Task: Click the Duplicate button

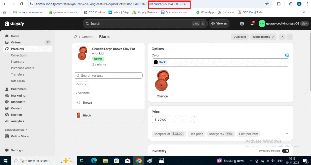Action: coord(240,37)
